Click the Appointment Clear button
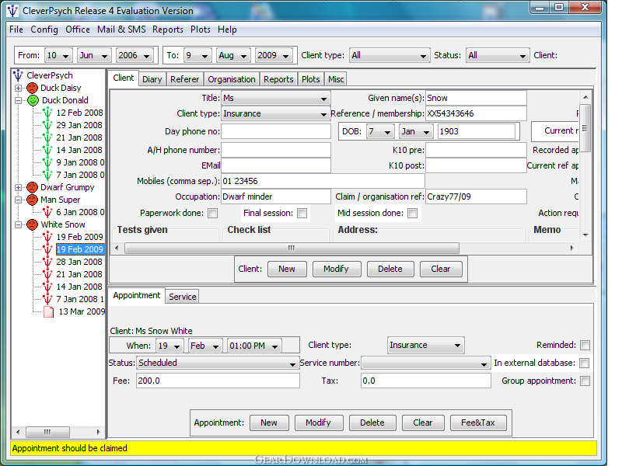Viewport: 622px width, 466px height. [x=423, y=423]
